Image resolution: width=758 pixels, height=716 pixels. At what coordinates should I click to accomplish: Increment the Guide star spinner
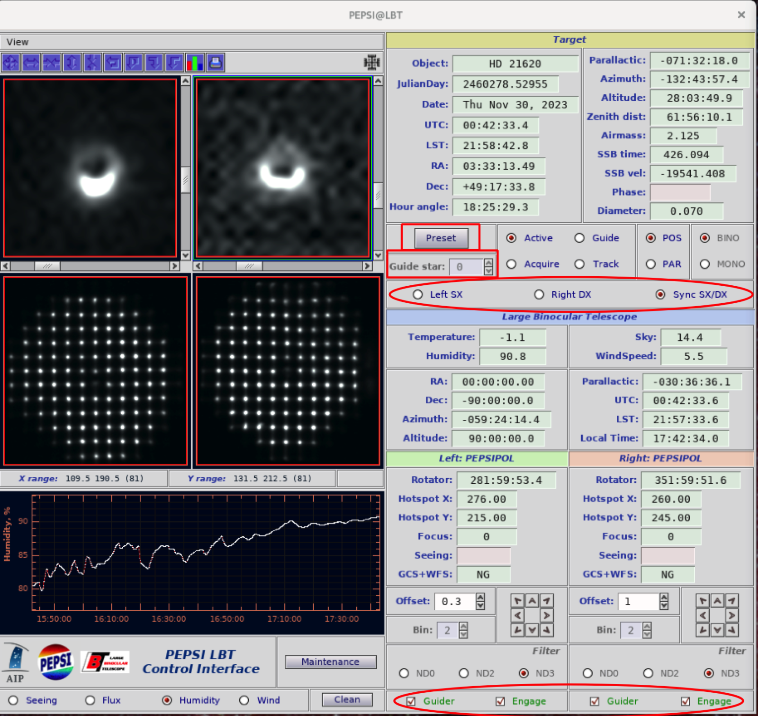click(x=488, y=262)
